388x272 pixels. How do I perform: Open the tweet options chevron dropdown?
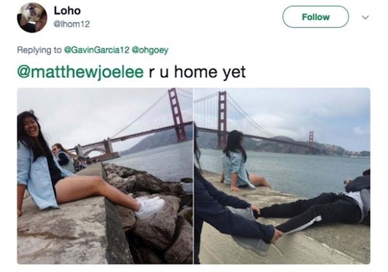(x=365, y=17)
